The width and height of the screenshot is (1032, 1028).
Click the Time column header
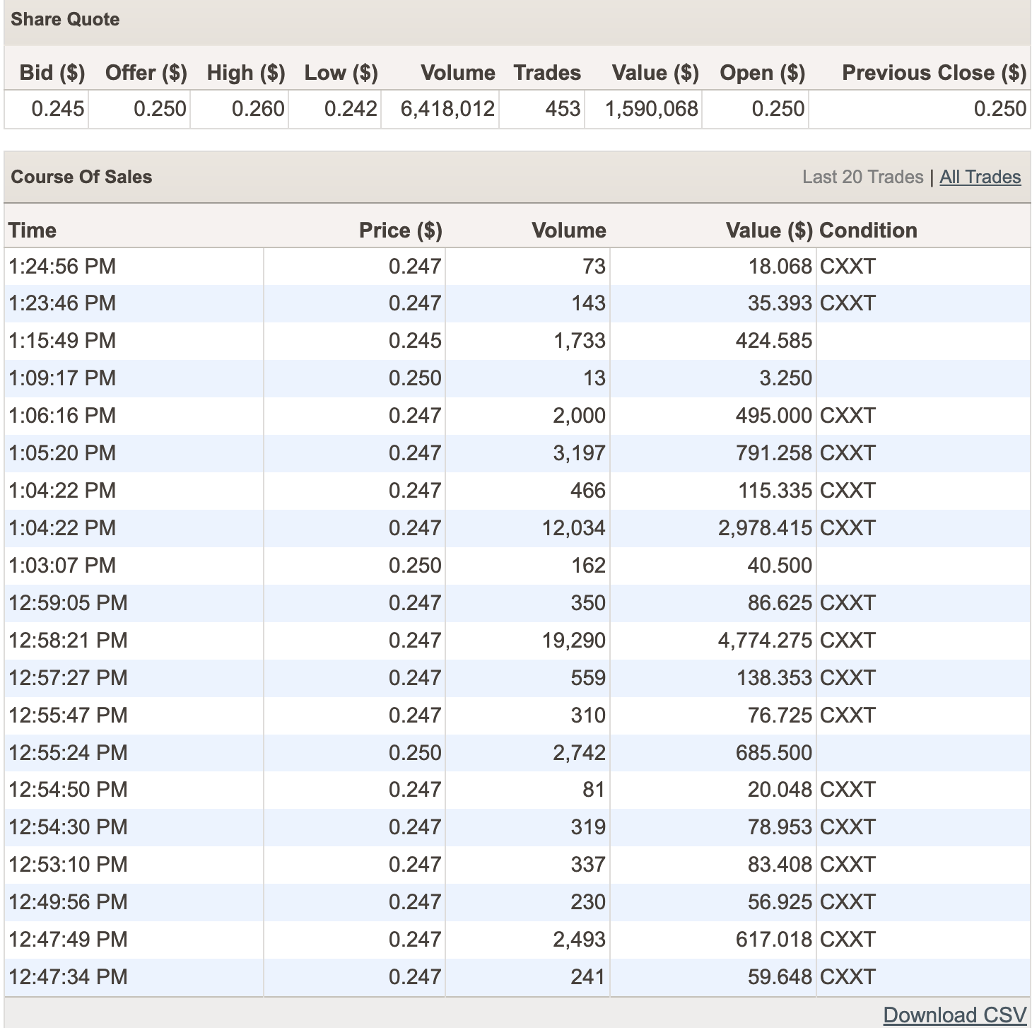point(33,230)
